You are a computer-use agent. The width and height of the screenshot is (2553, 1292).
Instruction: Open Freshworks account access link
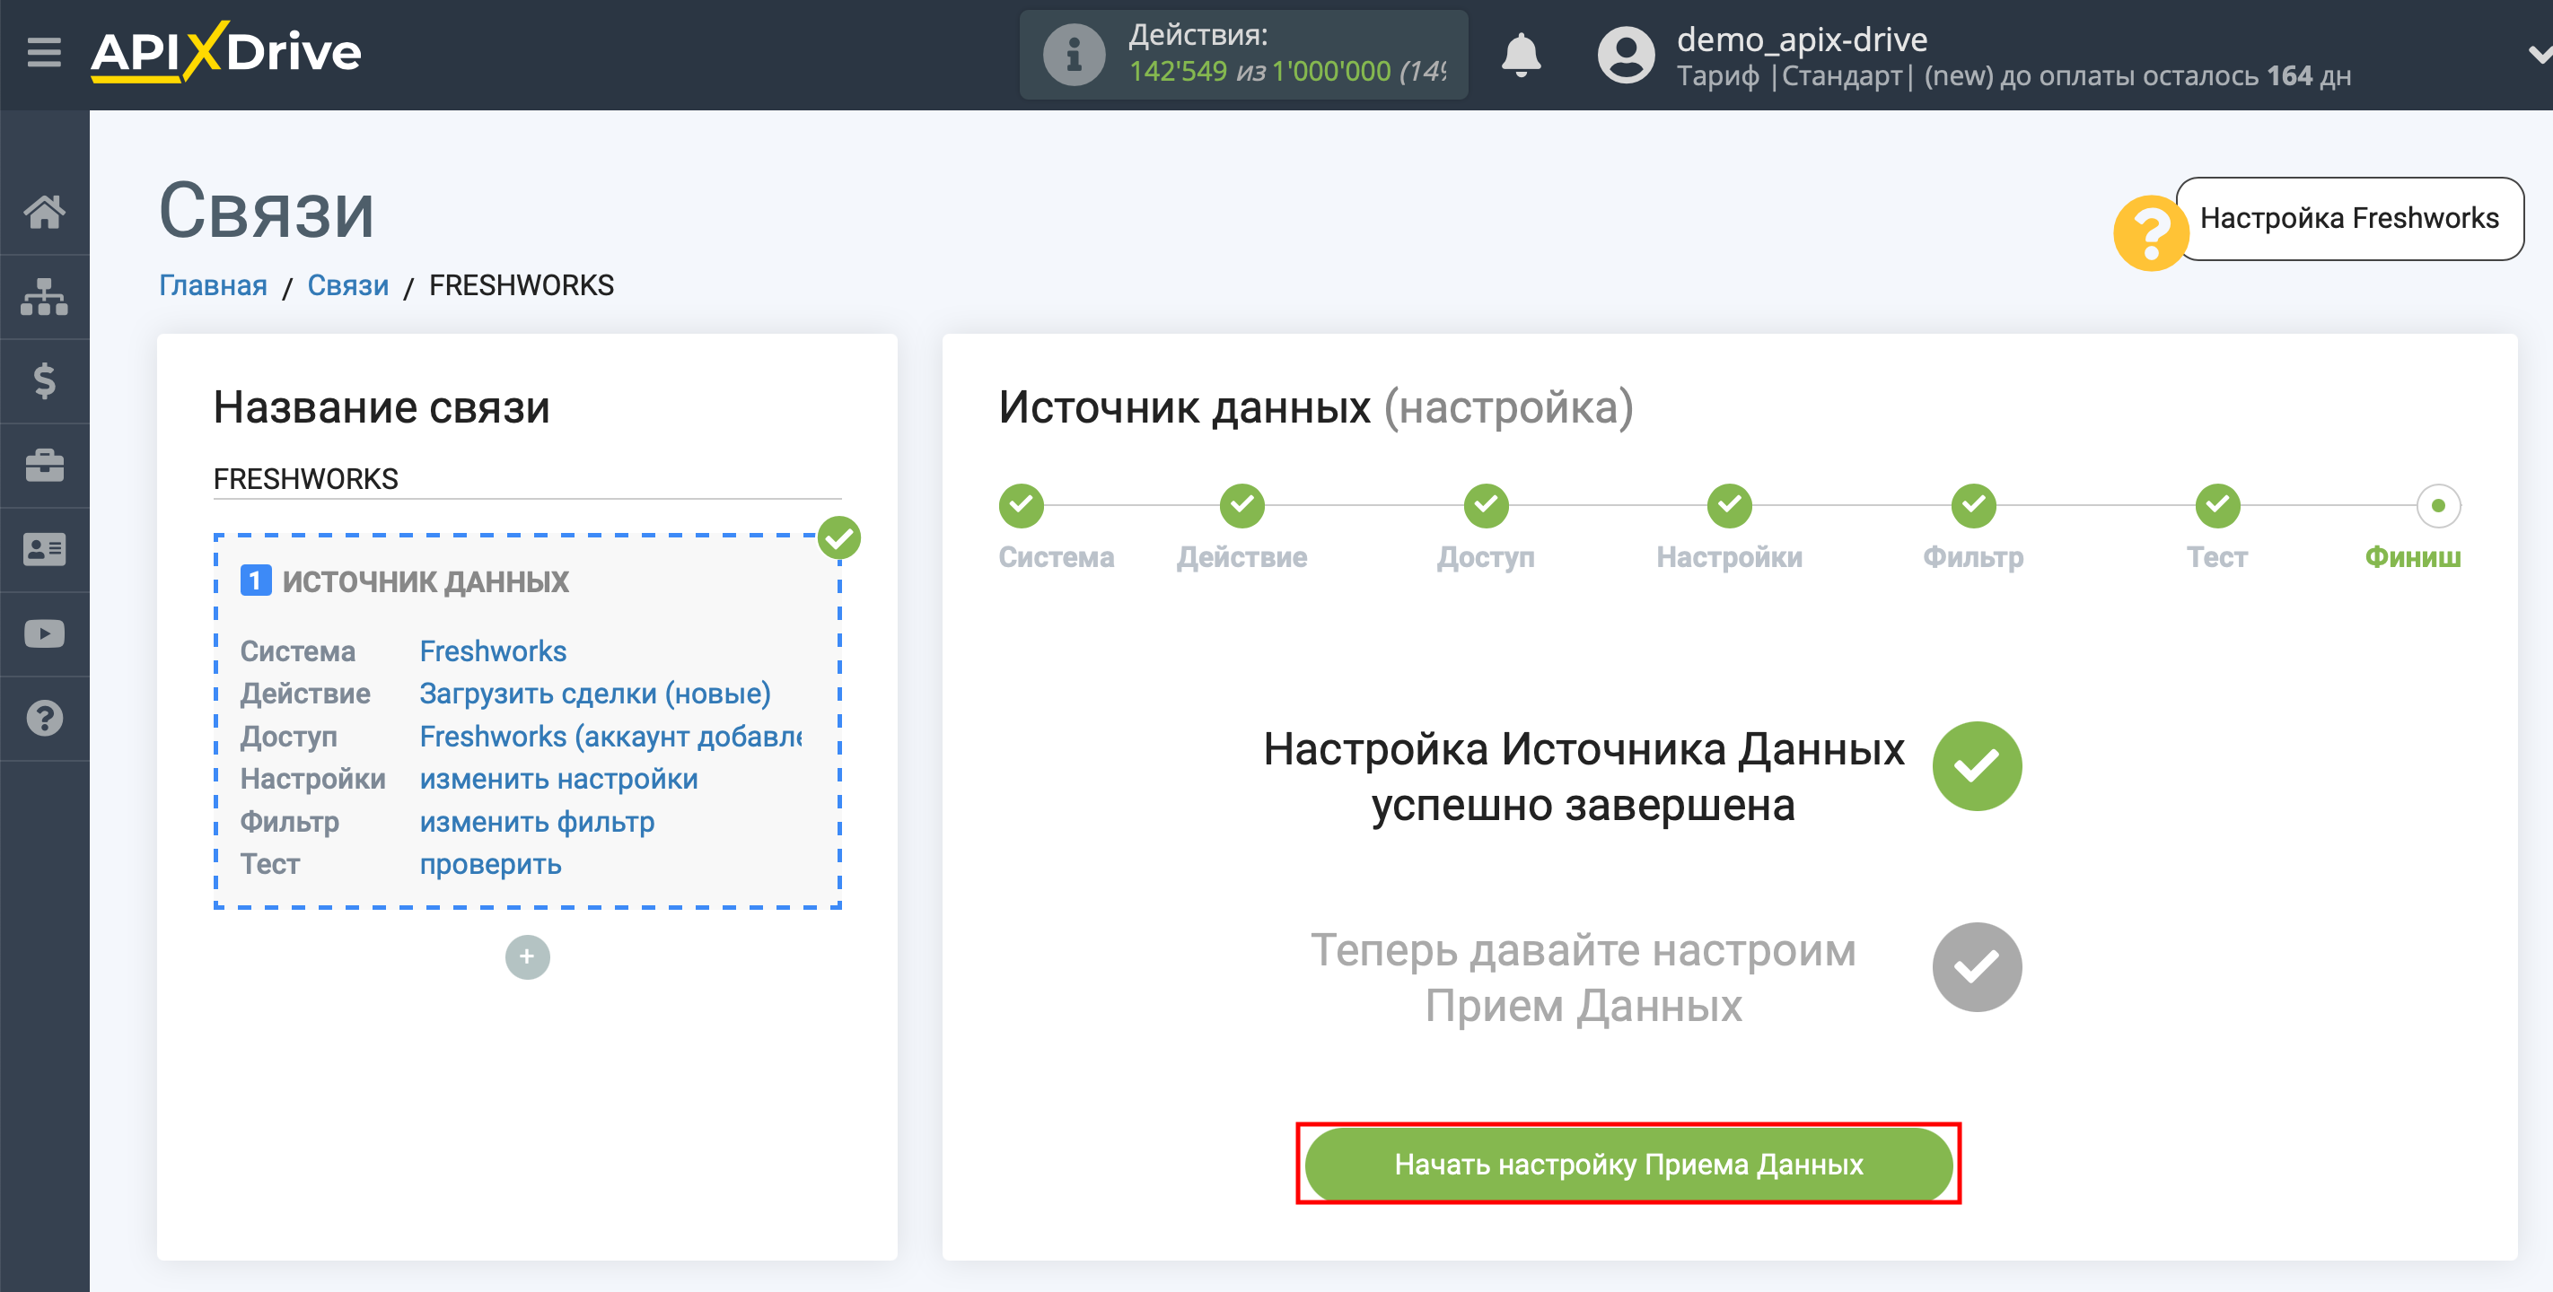tap(610, 736)
